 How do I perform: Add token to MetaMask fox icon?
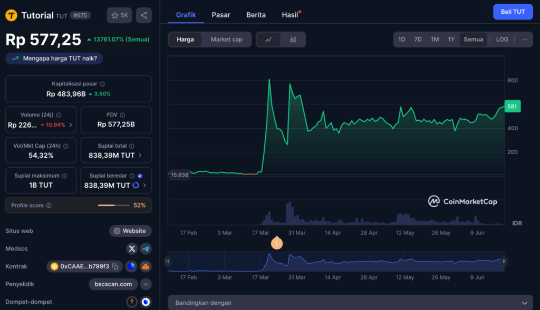click(x=146, y=266)
